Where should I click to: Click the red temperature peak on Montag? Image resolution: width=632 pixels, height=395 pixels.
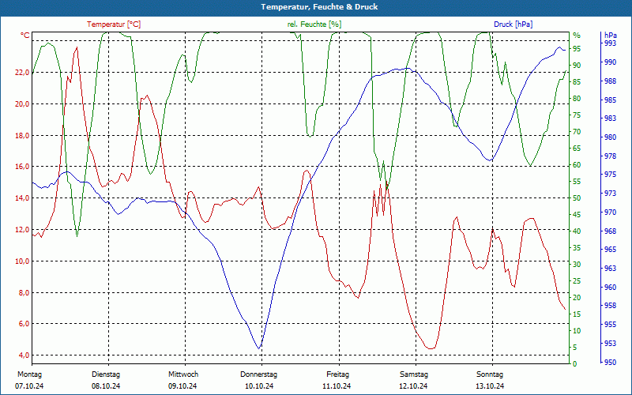77,47
